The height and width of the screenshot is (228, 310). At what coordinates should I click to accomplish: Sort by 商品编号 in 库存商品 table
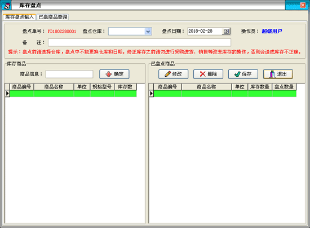22,87
